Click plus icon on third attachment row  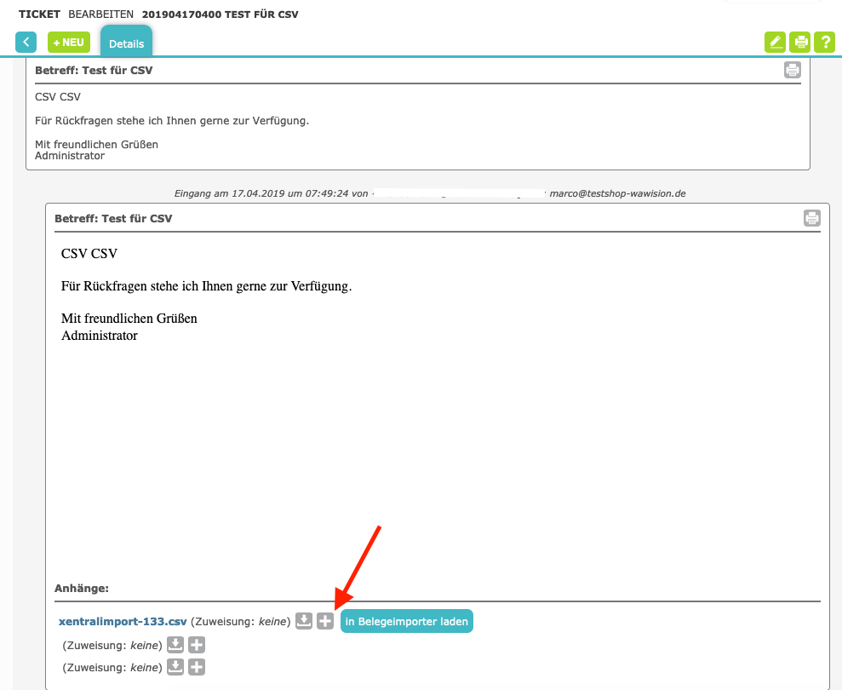[197, 667]
